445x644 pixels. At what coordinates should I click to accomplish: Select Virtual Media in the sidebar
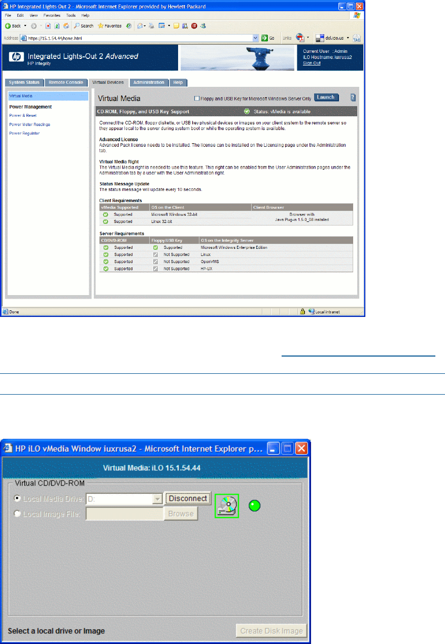48,95
